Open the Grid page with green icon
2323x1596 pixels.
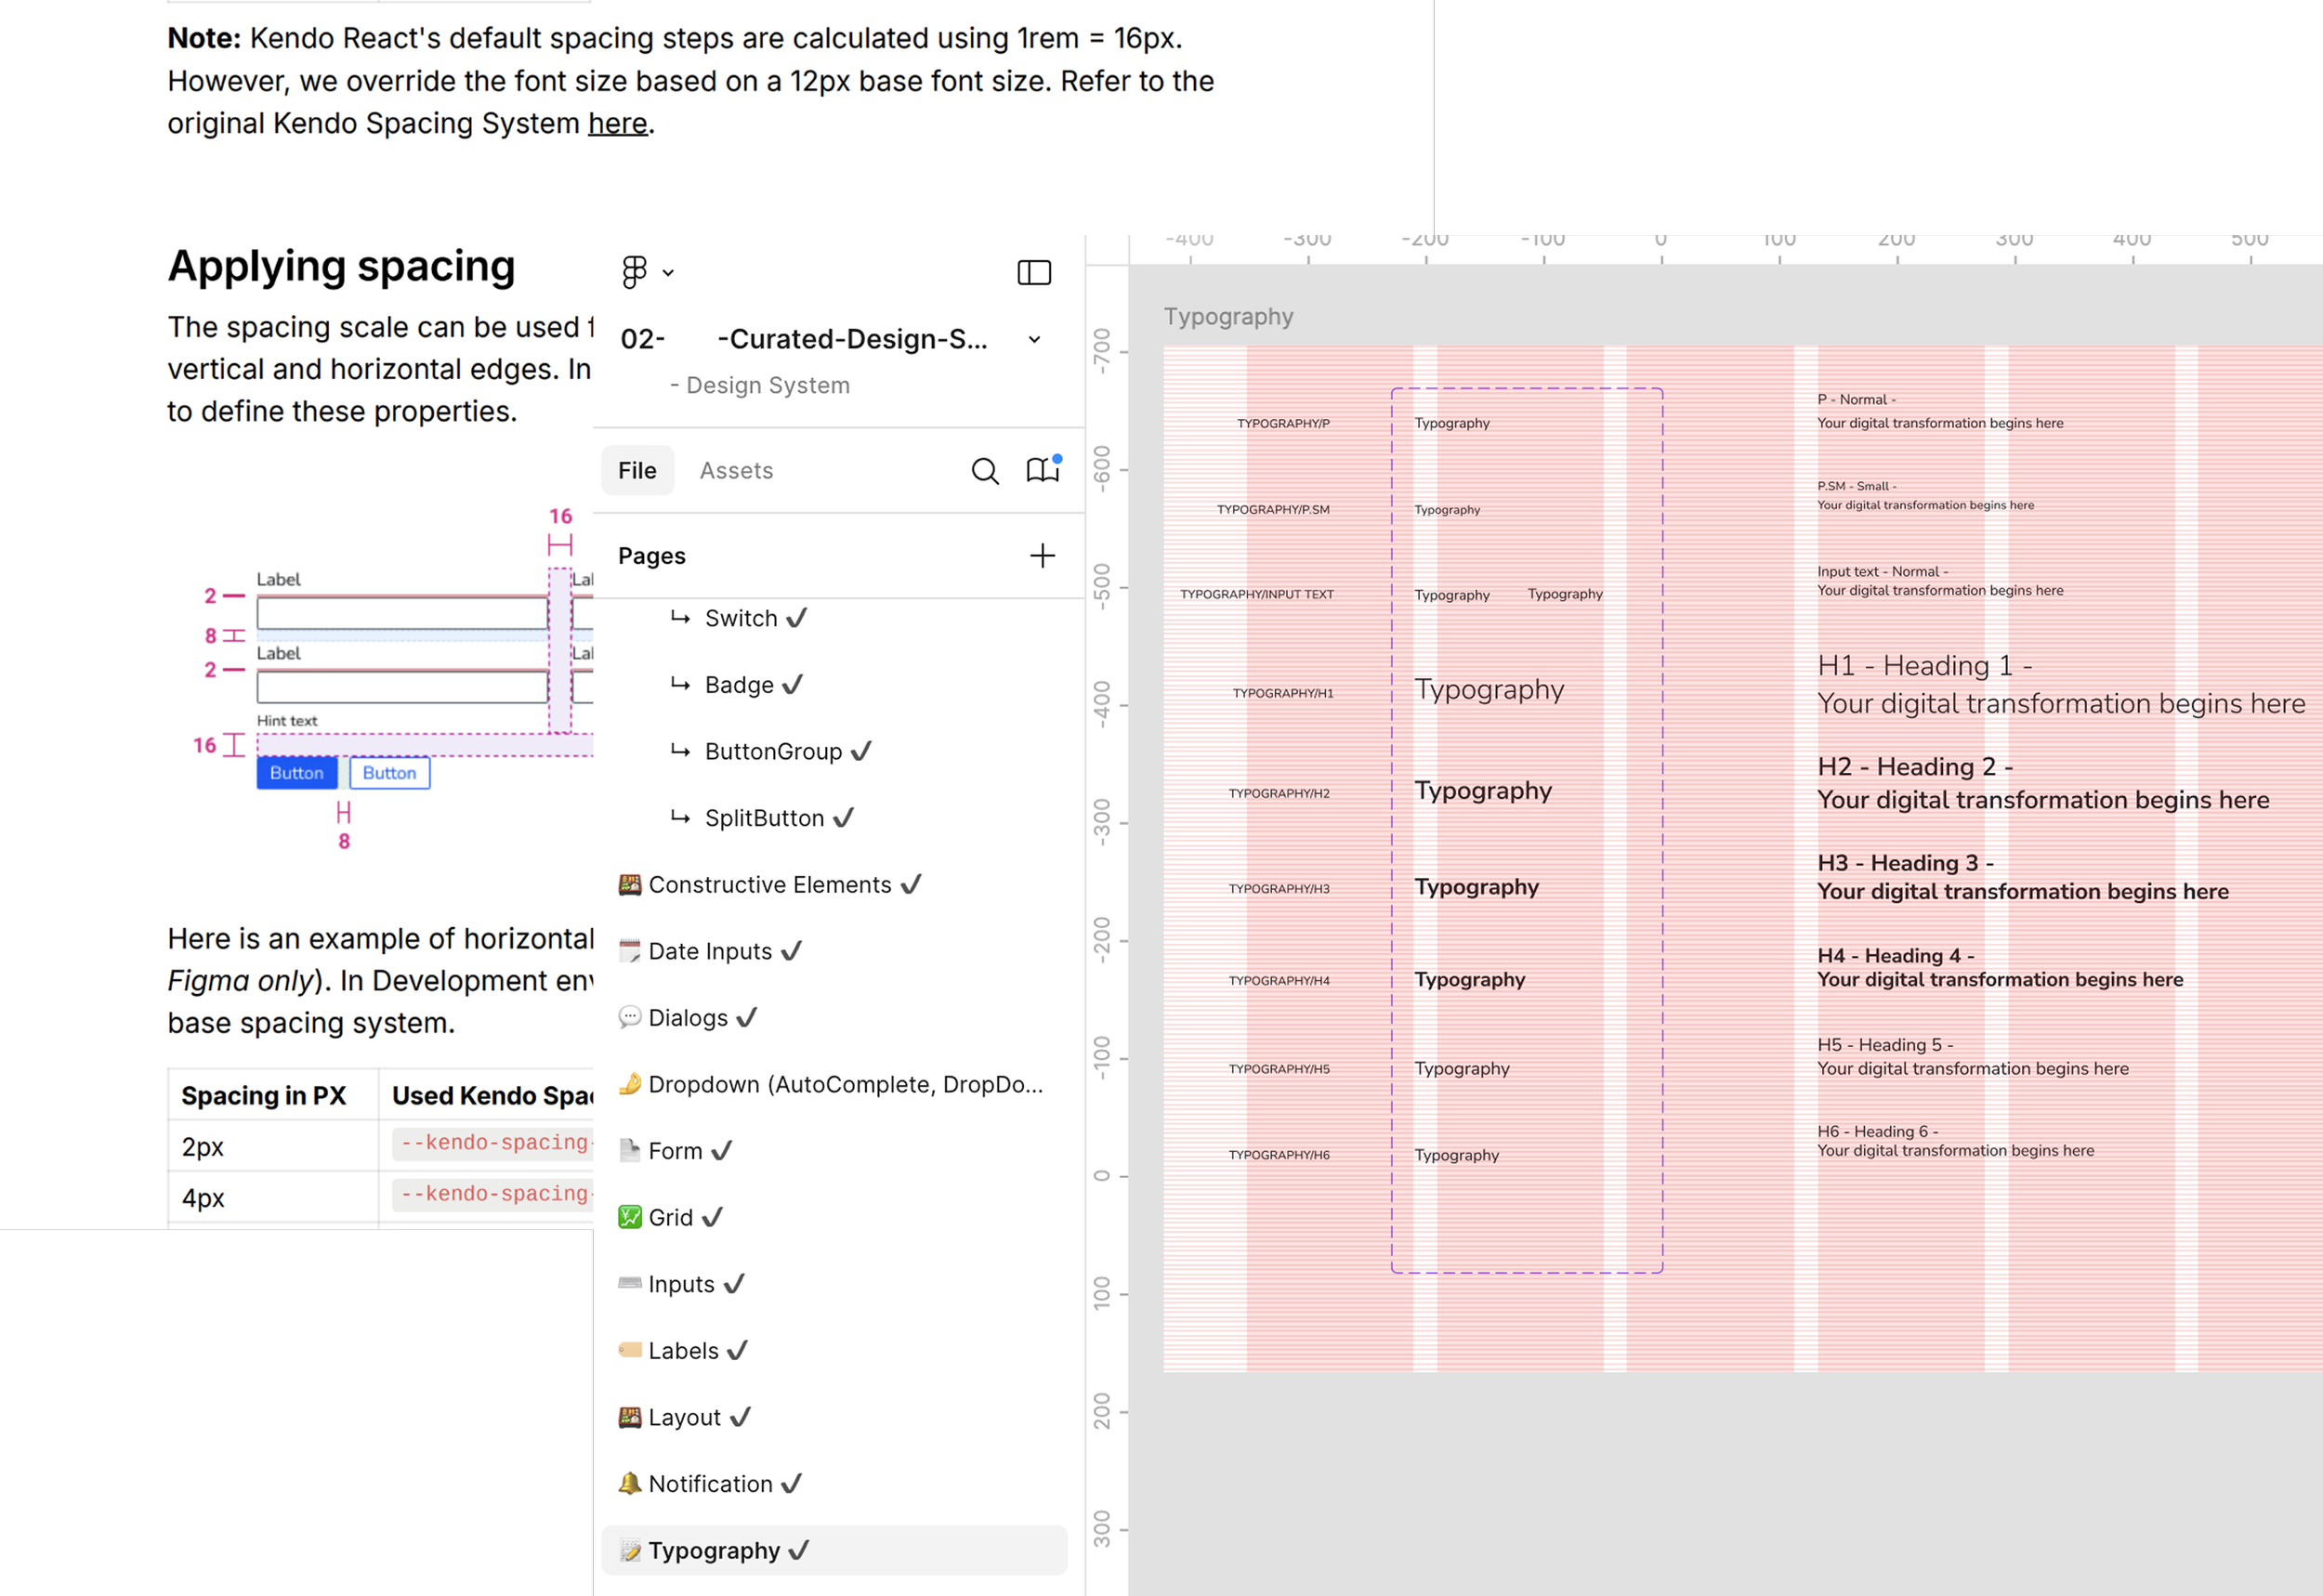[670, 1217]
